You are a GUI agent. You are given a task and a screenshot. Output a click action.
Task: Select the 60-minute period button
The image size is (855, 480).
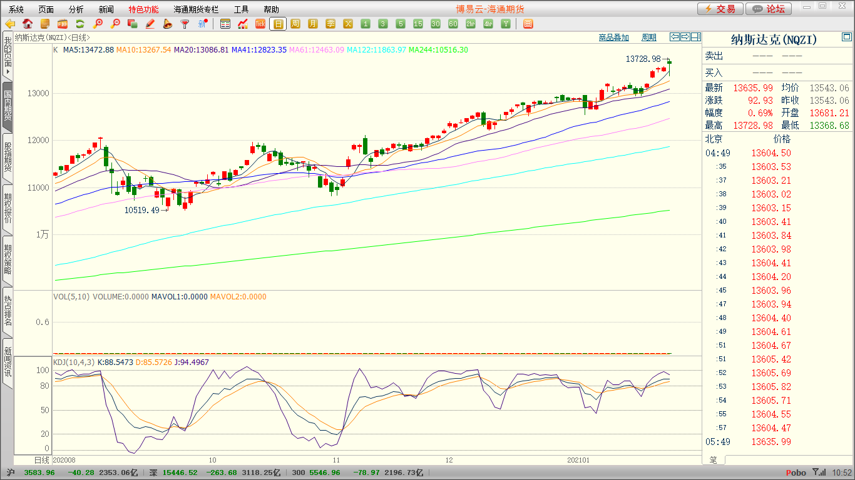(453, 24)
